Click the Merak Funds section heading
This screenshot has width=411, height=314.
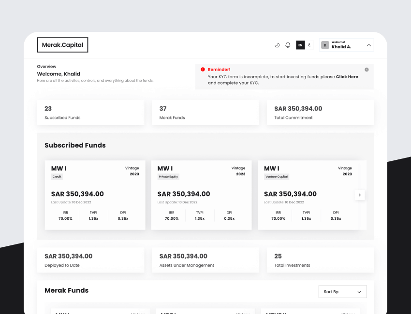pyautogui.click(x=67, y=290)
